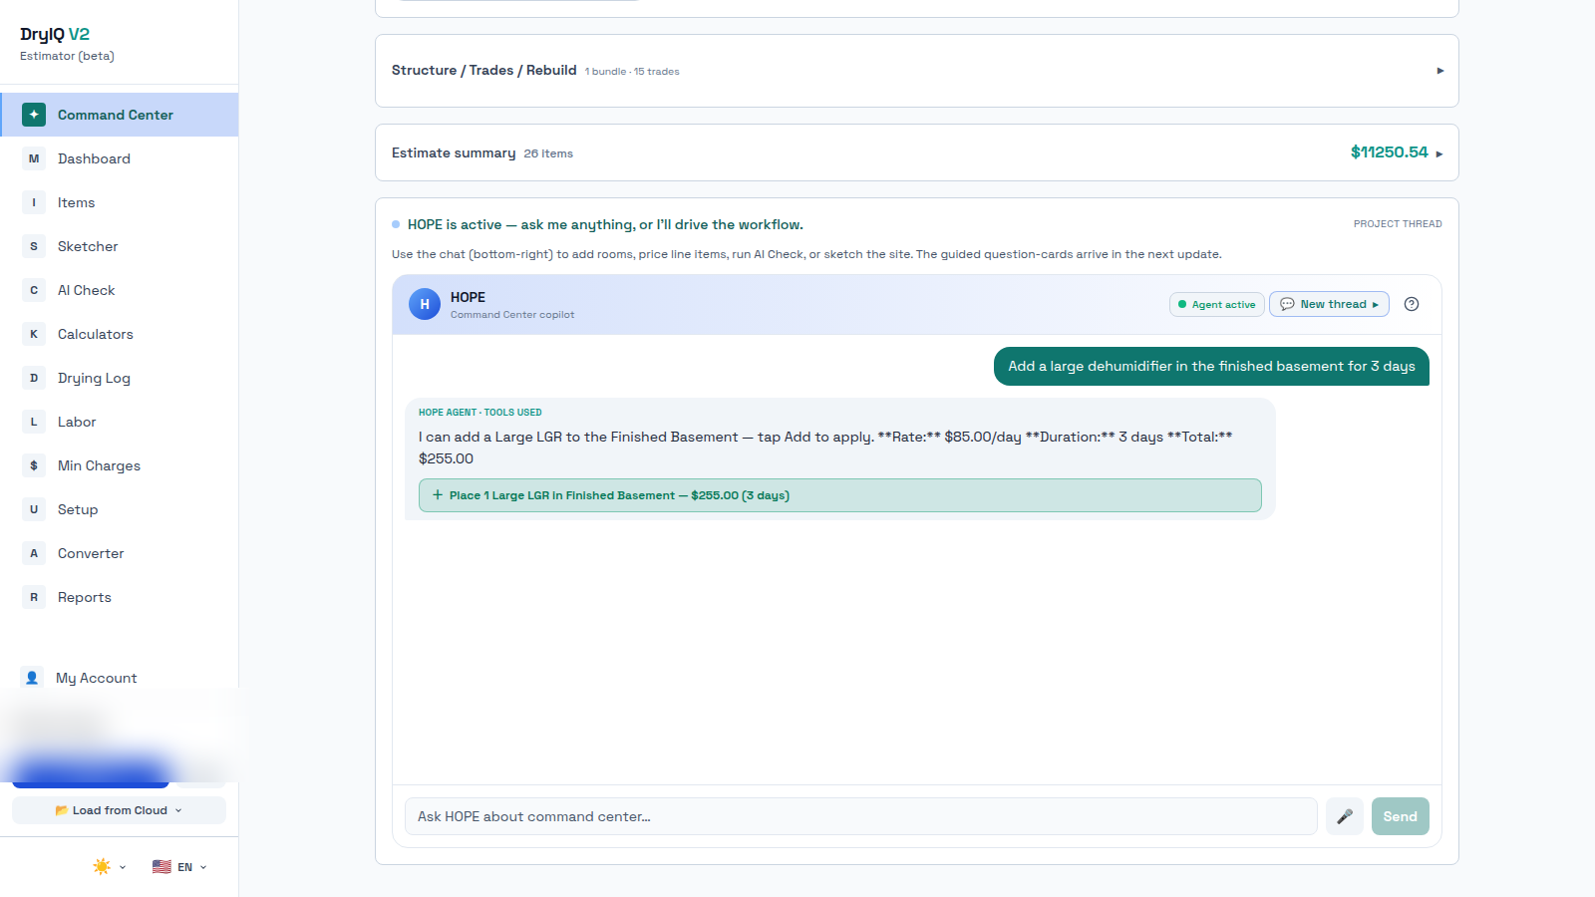Click the DryIQ V2 logo title
This screenshot has width=1595, height=897.
55,34
